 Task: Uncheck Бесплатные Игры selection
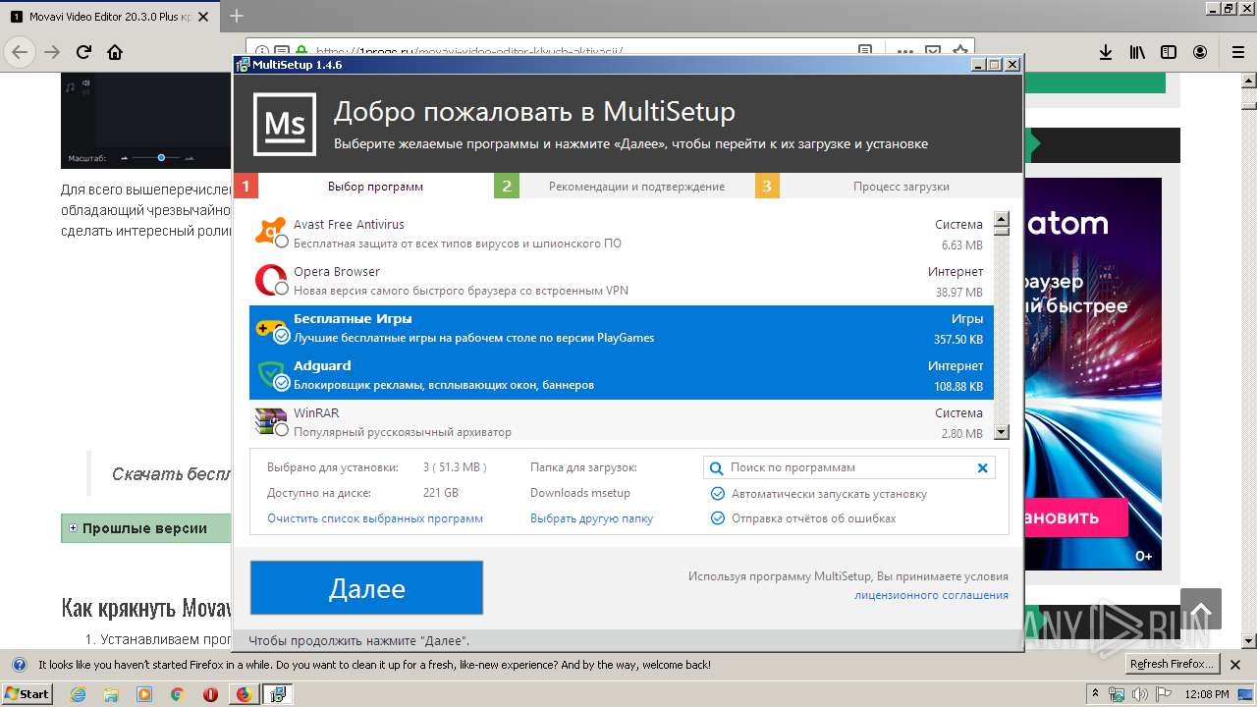pyautogui.click(x=282, y=336)
